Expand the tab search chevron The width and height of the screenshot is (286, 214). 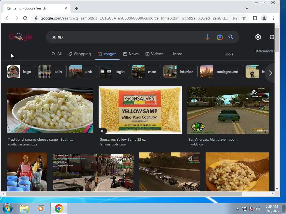point(247,8)
